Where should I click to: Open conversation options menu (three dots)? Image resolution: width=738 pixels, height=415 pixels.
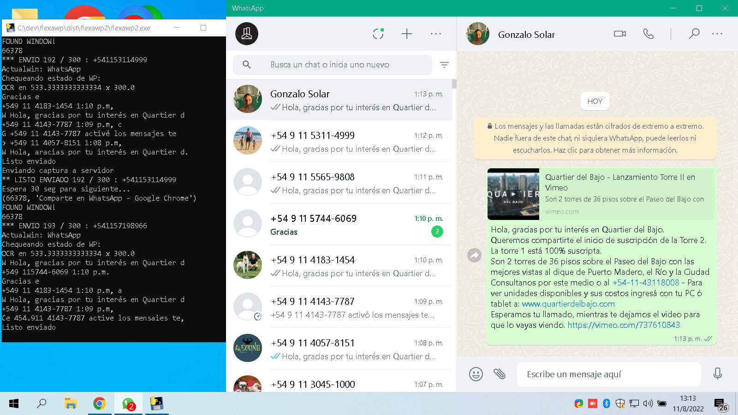(x=717, y=34)
